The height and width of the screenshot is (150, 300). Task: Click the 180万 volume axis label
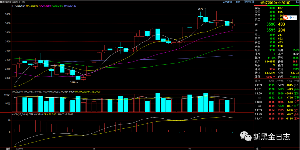point(7,95)
